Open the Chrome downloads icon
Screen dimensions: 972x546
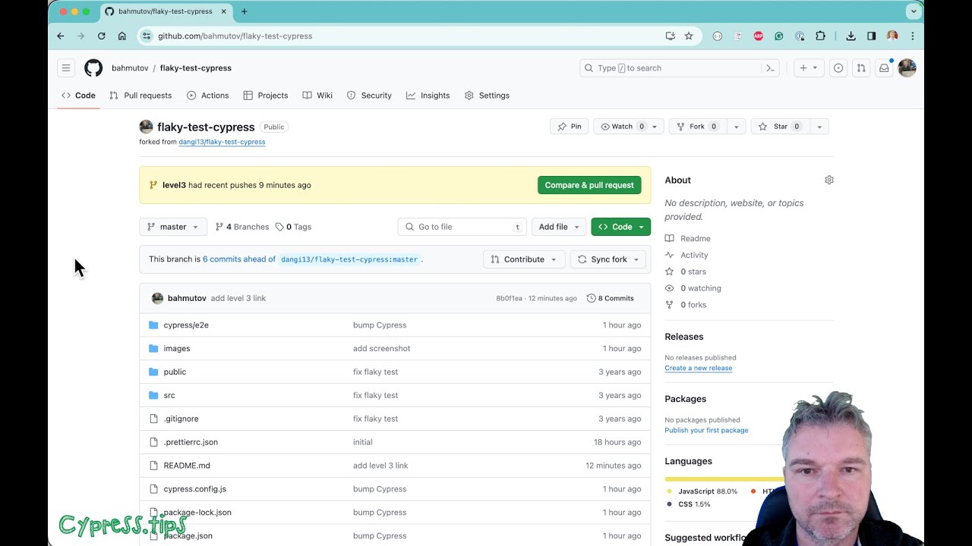[x=850, y=36]
